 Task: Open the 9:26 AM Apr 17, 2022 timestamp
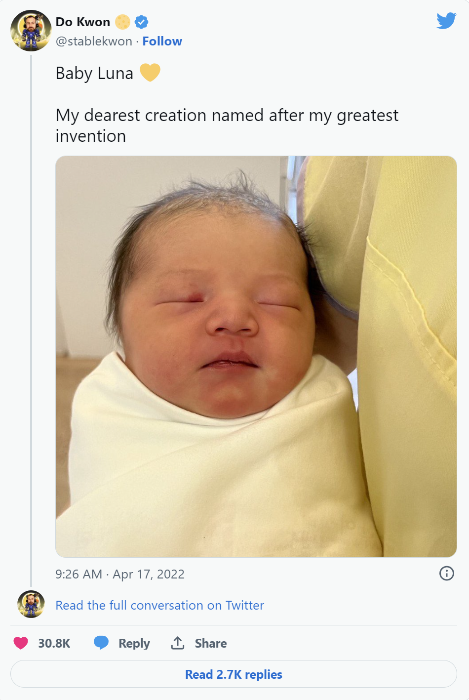tap(120, 574)
